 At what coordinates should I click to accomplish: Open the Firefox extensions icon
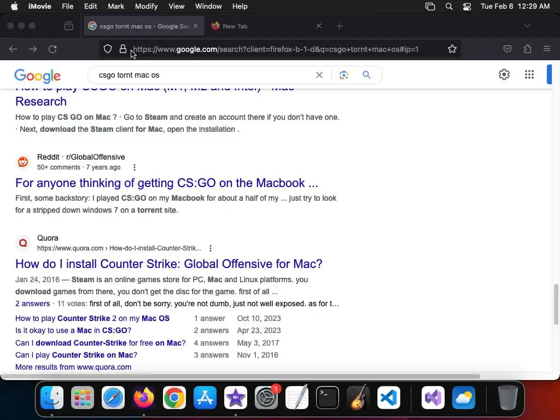click(x=527, y=49)
